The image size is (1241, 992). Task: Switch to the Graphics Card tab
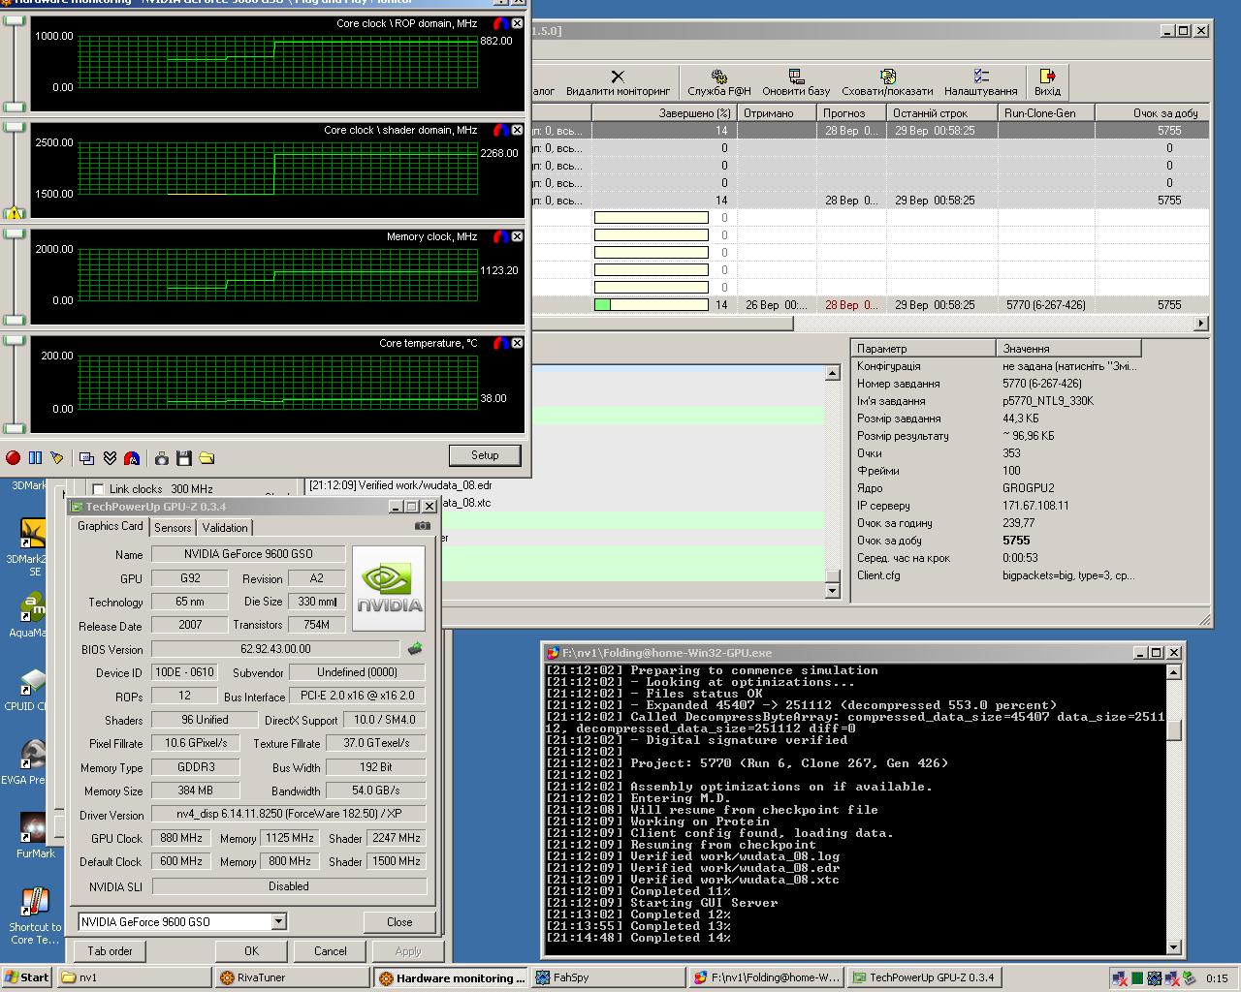pos(110,526)
